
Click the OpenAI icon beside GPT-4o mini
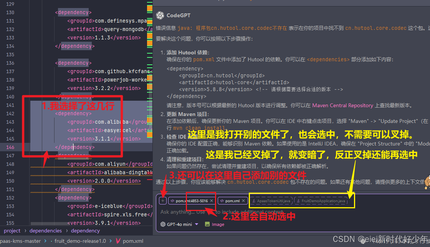[163, 224]
